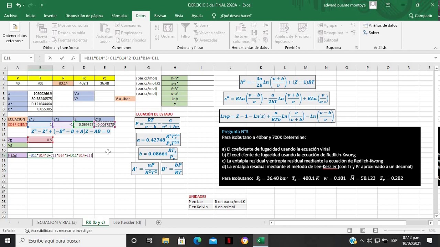Click the Compartir button
The image size is (440, 247).
[420, 16]
